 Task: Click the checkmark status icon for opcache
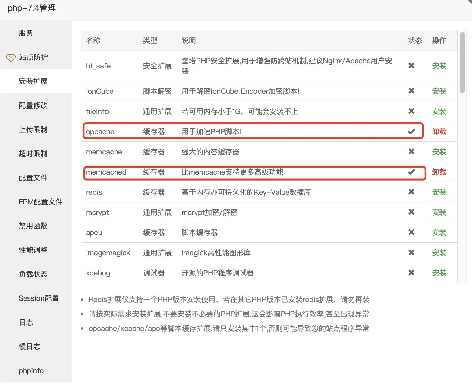(411, 131)
